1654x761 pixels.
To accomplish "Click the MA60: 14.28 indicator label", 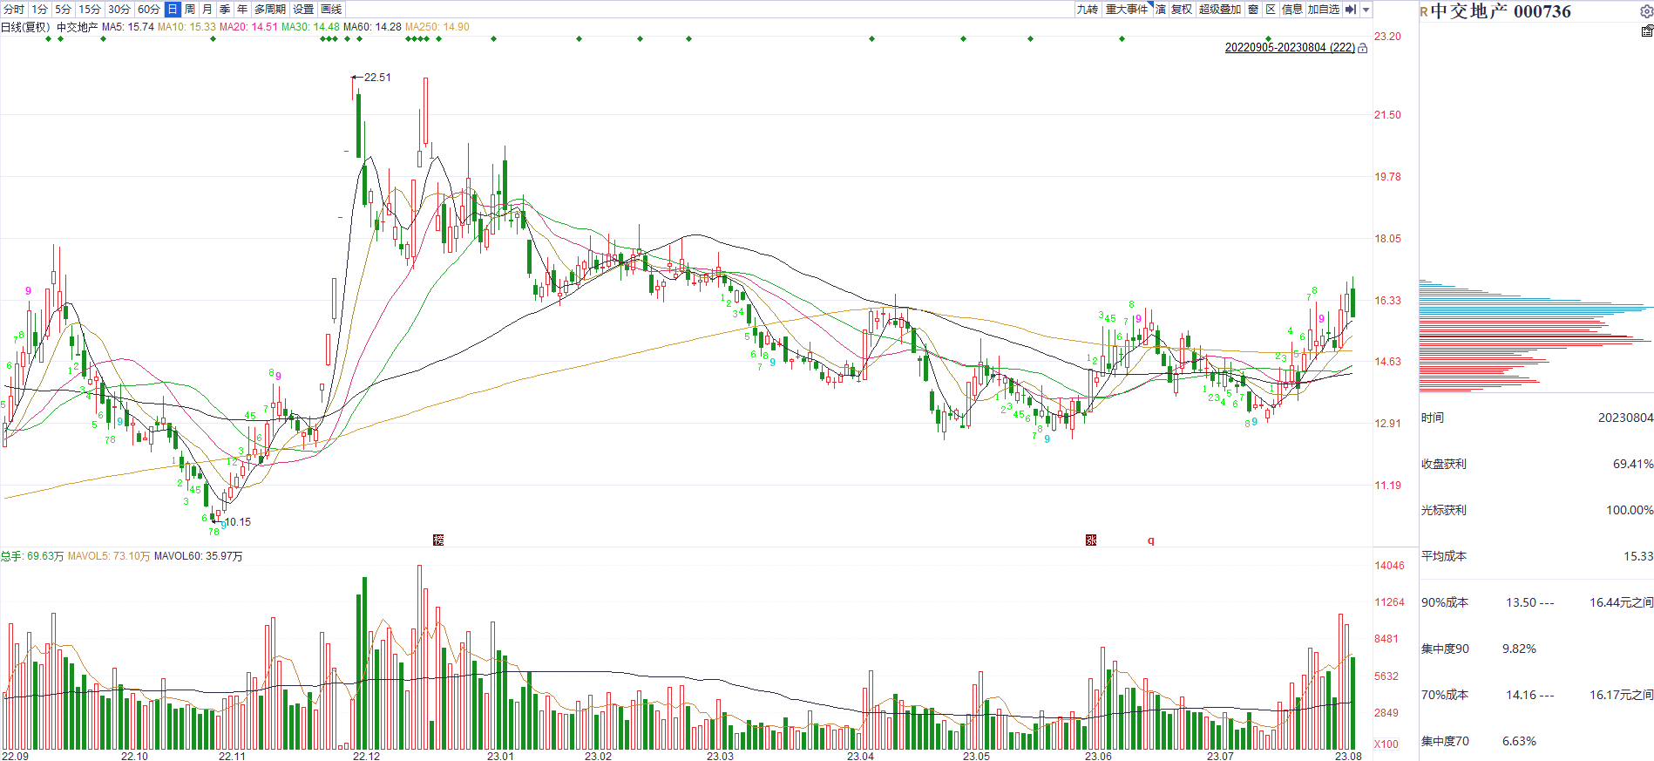I will 372,27.
